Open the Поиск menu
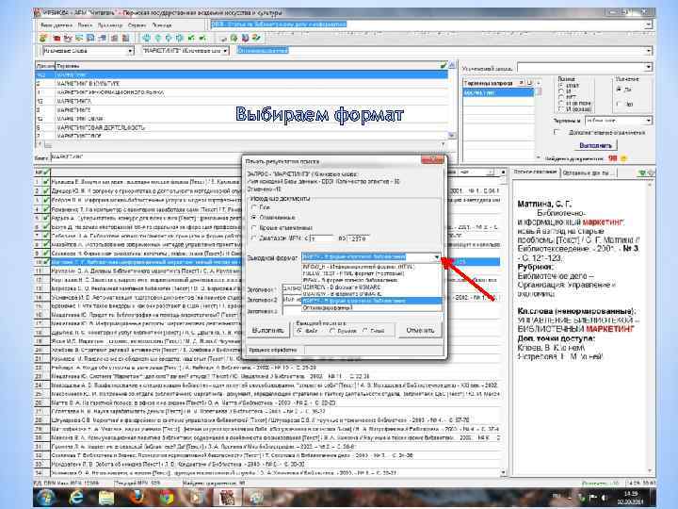The image size is (678, 509). point(85,25)
